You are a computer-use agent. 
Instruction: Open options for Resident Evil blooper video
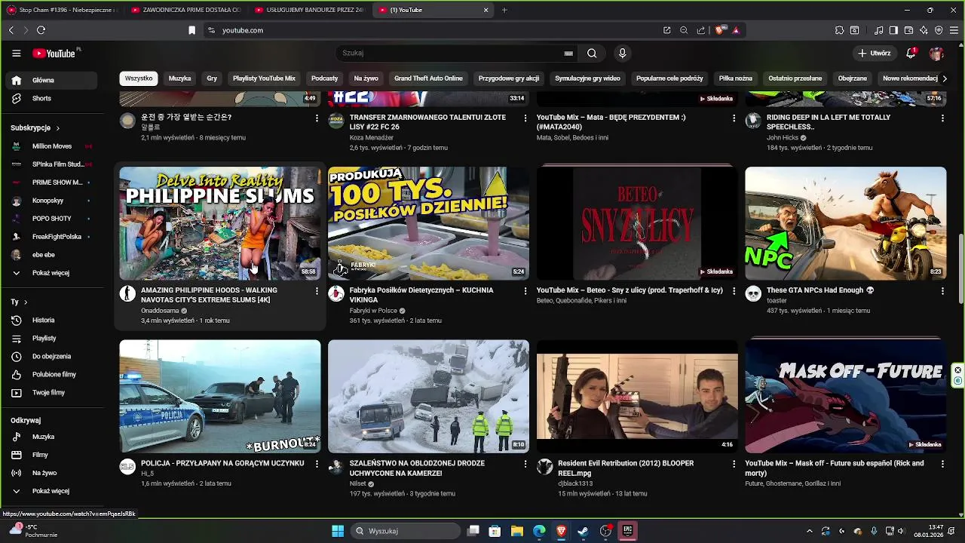click(x=734, y=464)
